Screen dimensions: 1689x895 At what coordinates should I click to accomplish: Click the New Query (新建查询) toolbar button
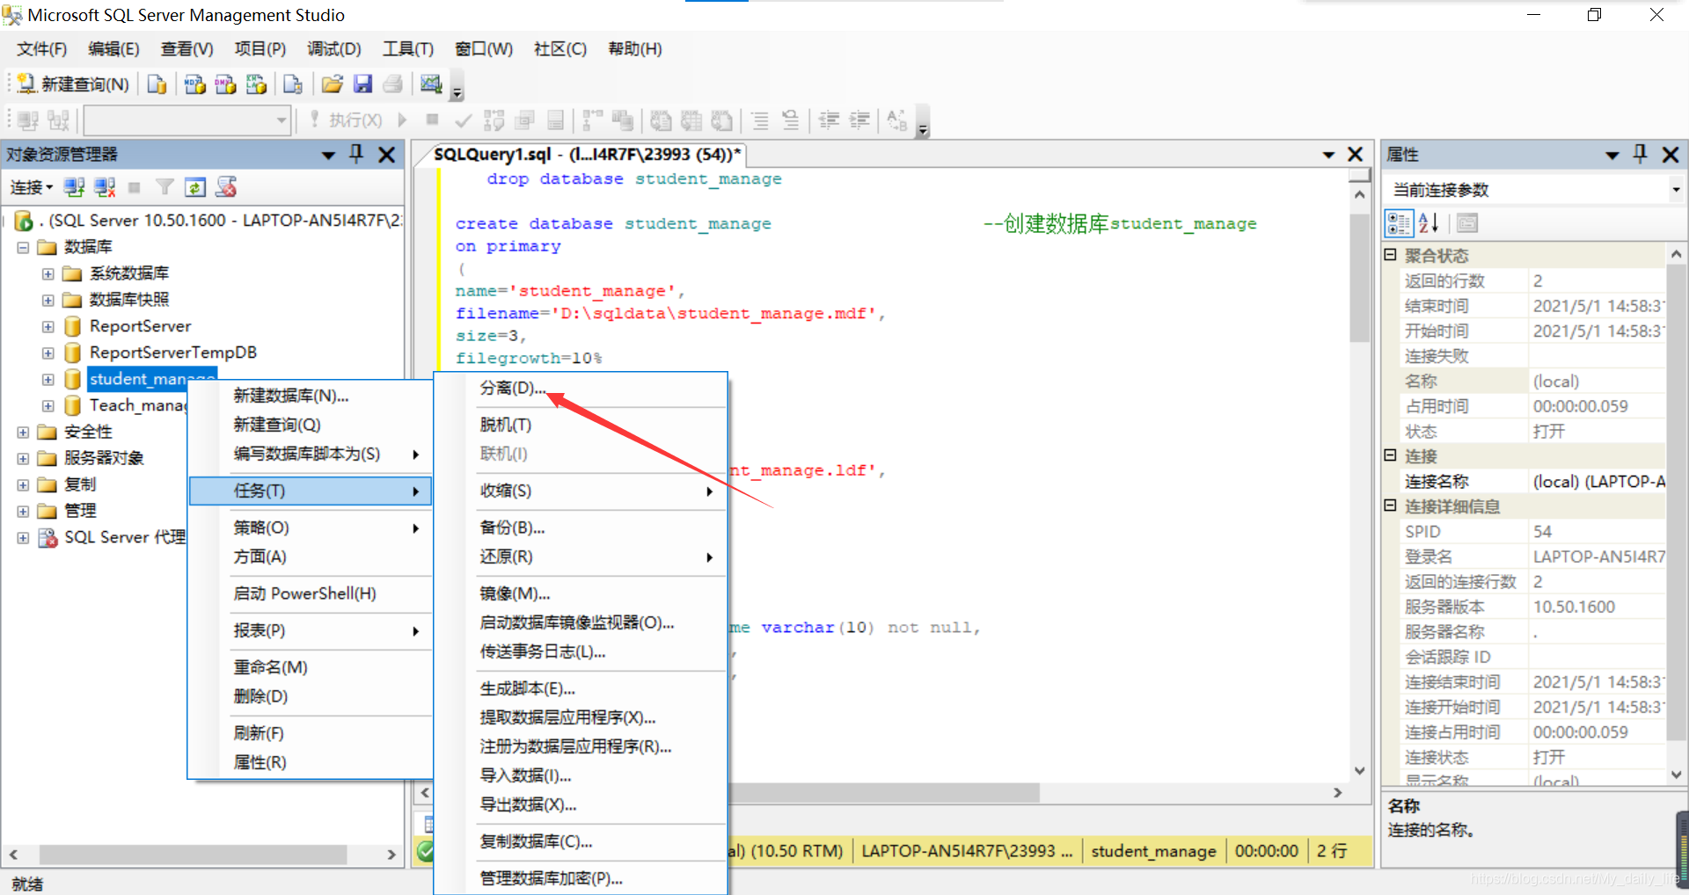pyautogui.click(x=73, y=84)
